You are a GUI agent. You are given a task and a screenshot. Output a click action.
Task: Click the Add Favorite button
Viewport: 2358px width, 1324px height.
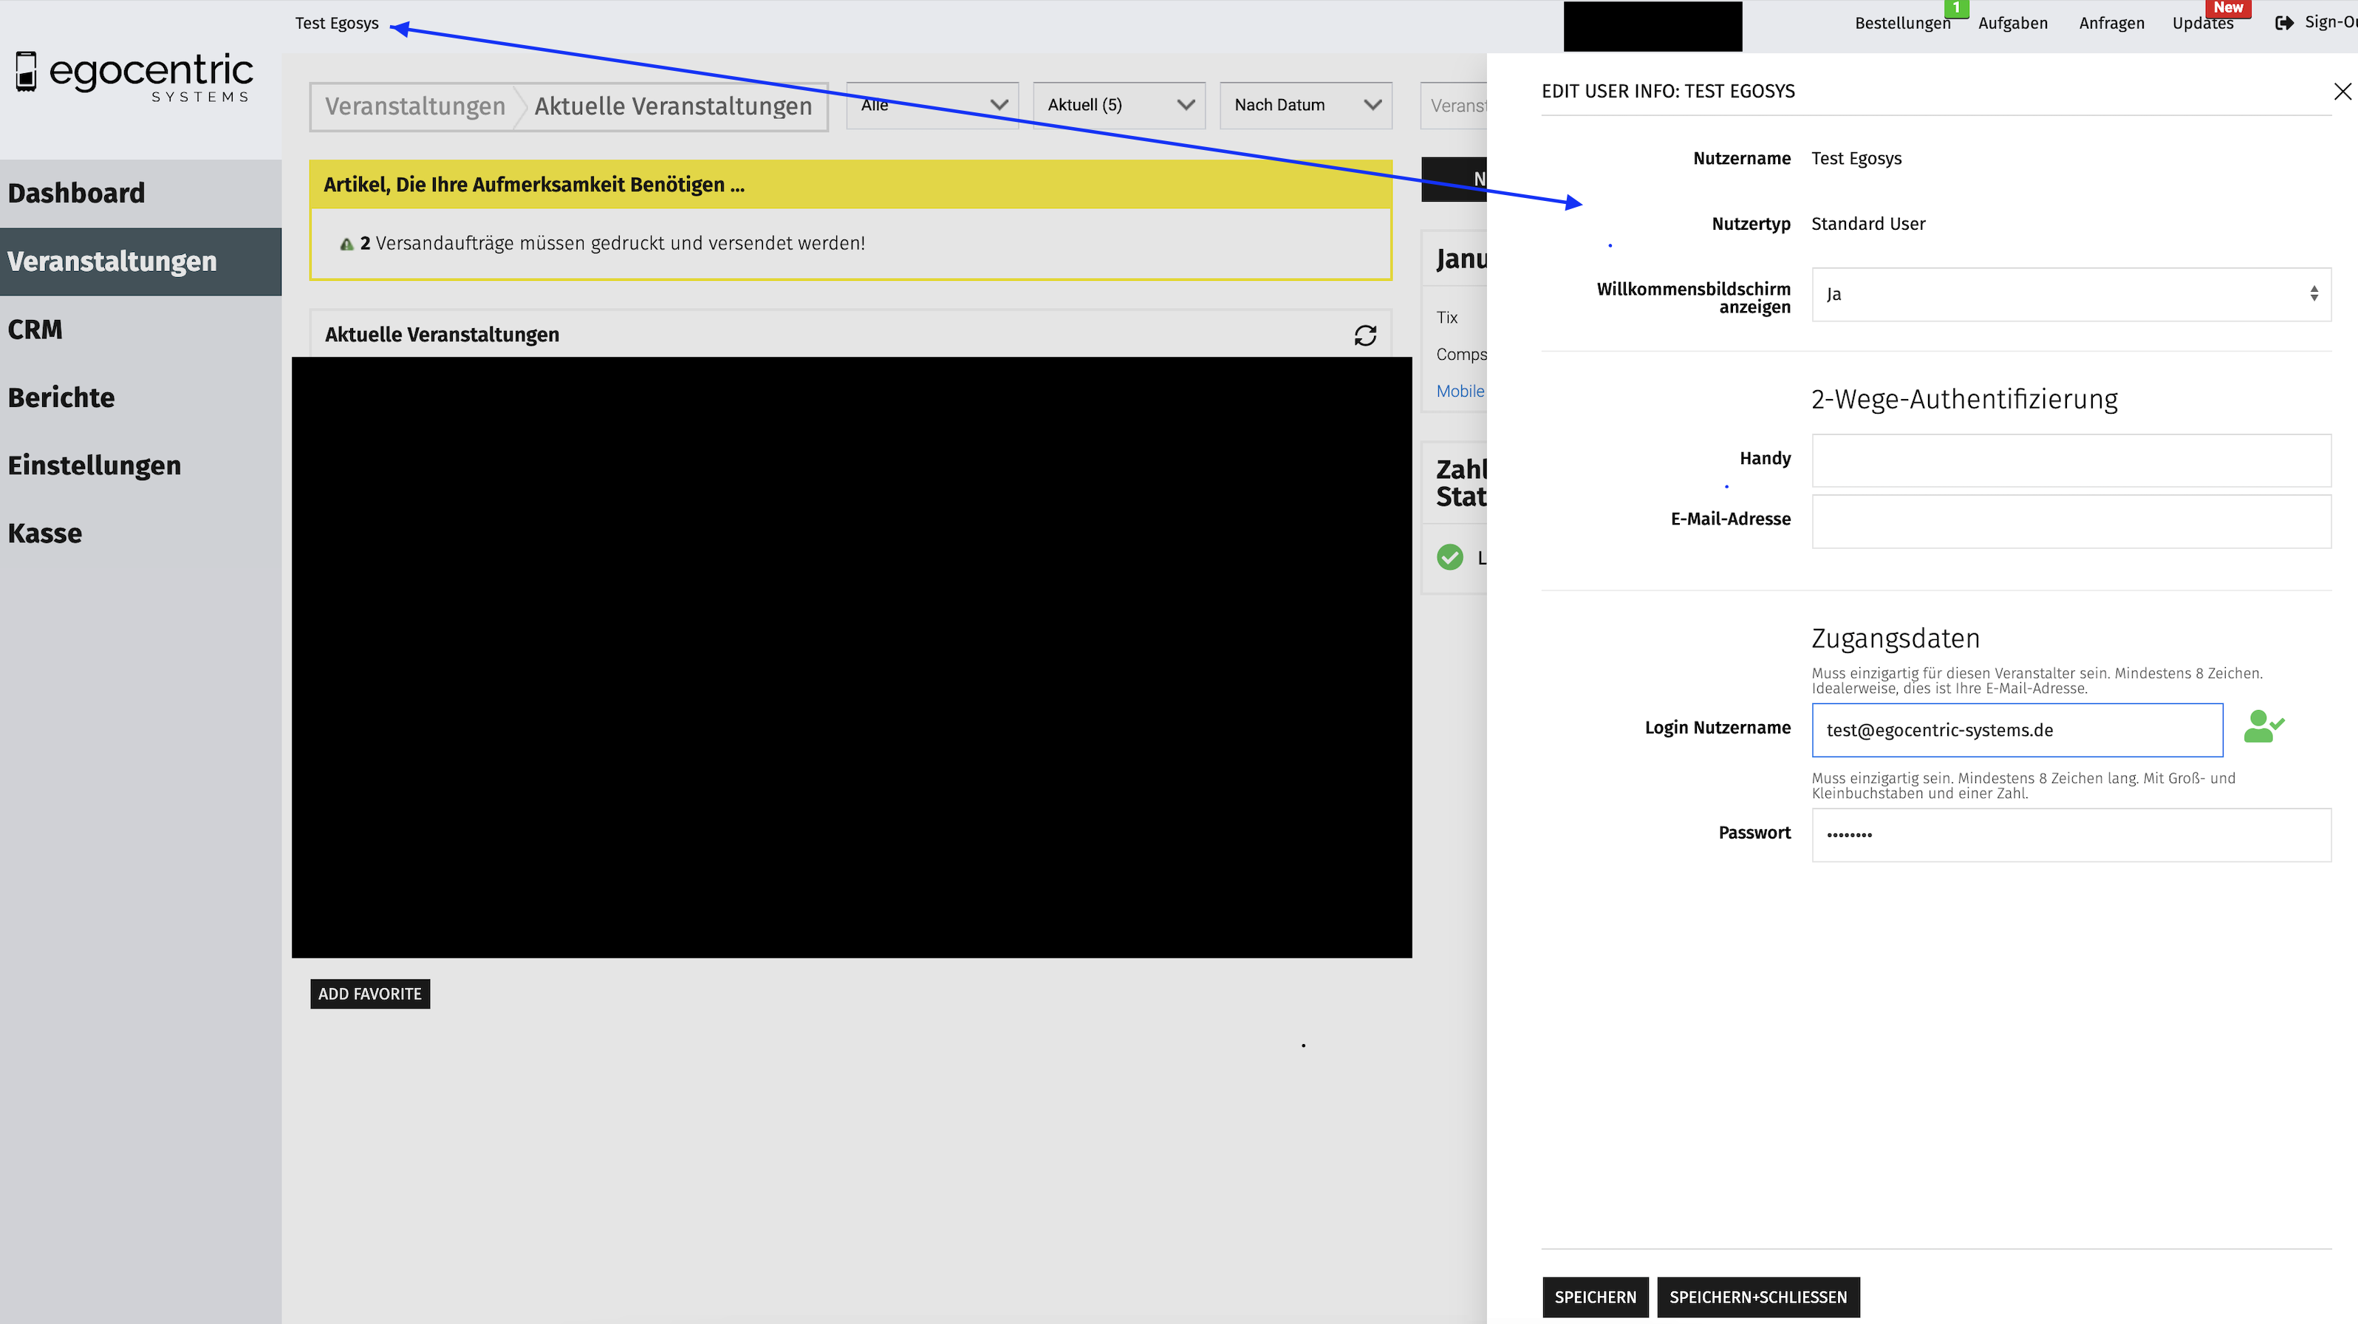[370, 994]
